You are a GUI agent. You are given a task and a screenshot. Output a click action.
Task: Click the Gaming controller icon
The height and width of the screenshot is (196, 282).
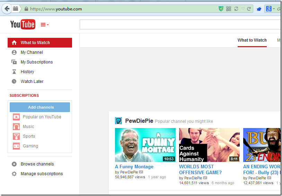(16, 146)
